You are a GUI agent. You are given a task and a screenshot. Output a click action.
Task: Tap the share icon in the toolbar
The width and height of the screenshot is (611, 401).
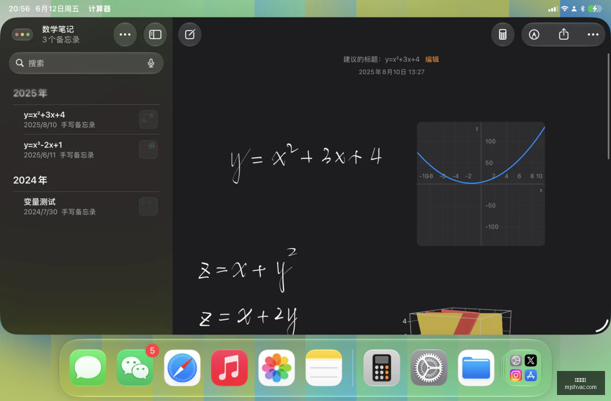click(x=564, y=34)
